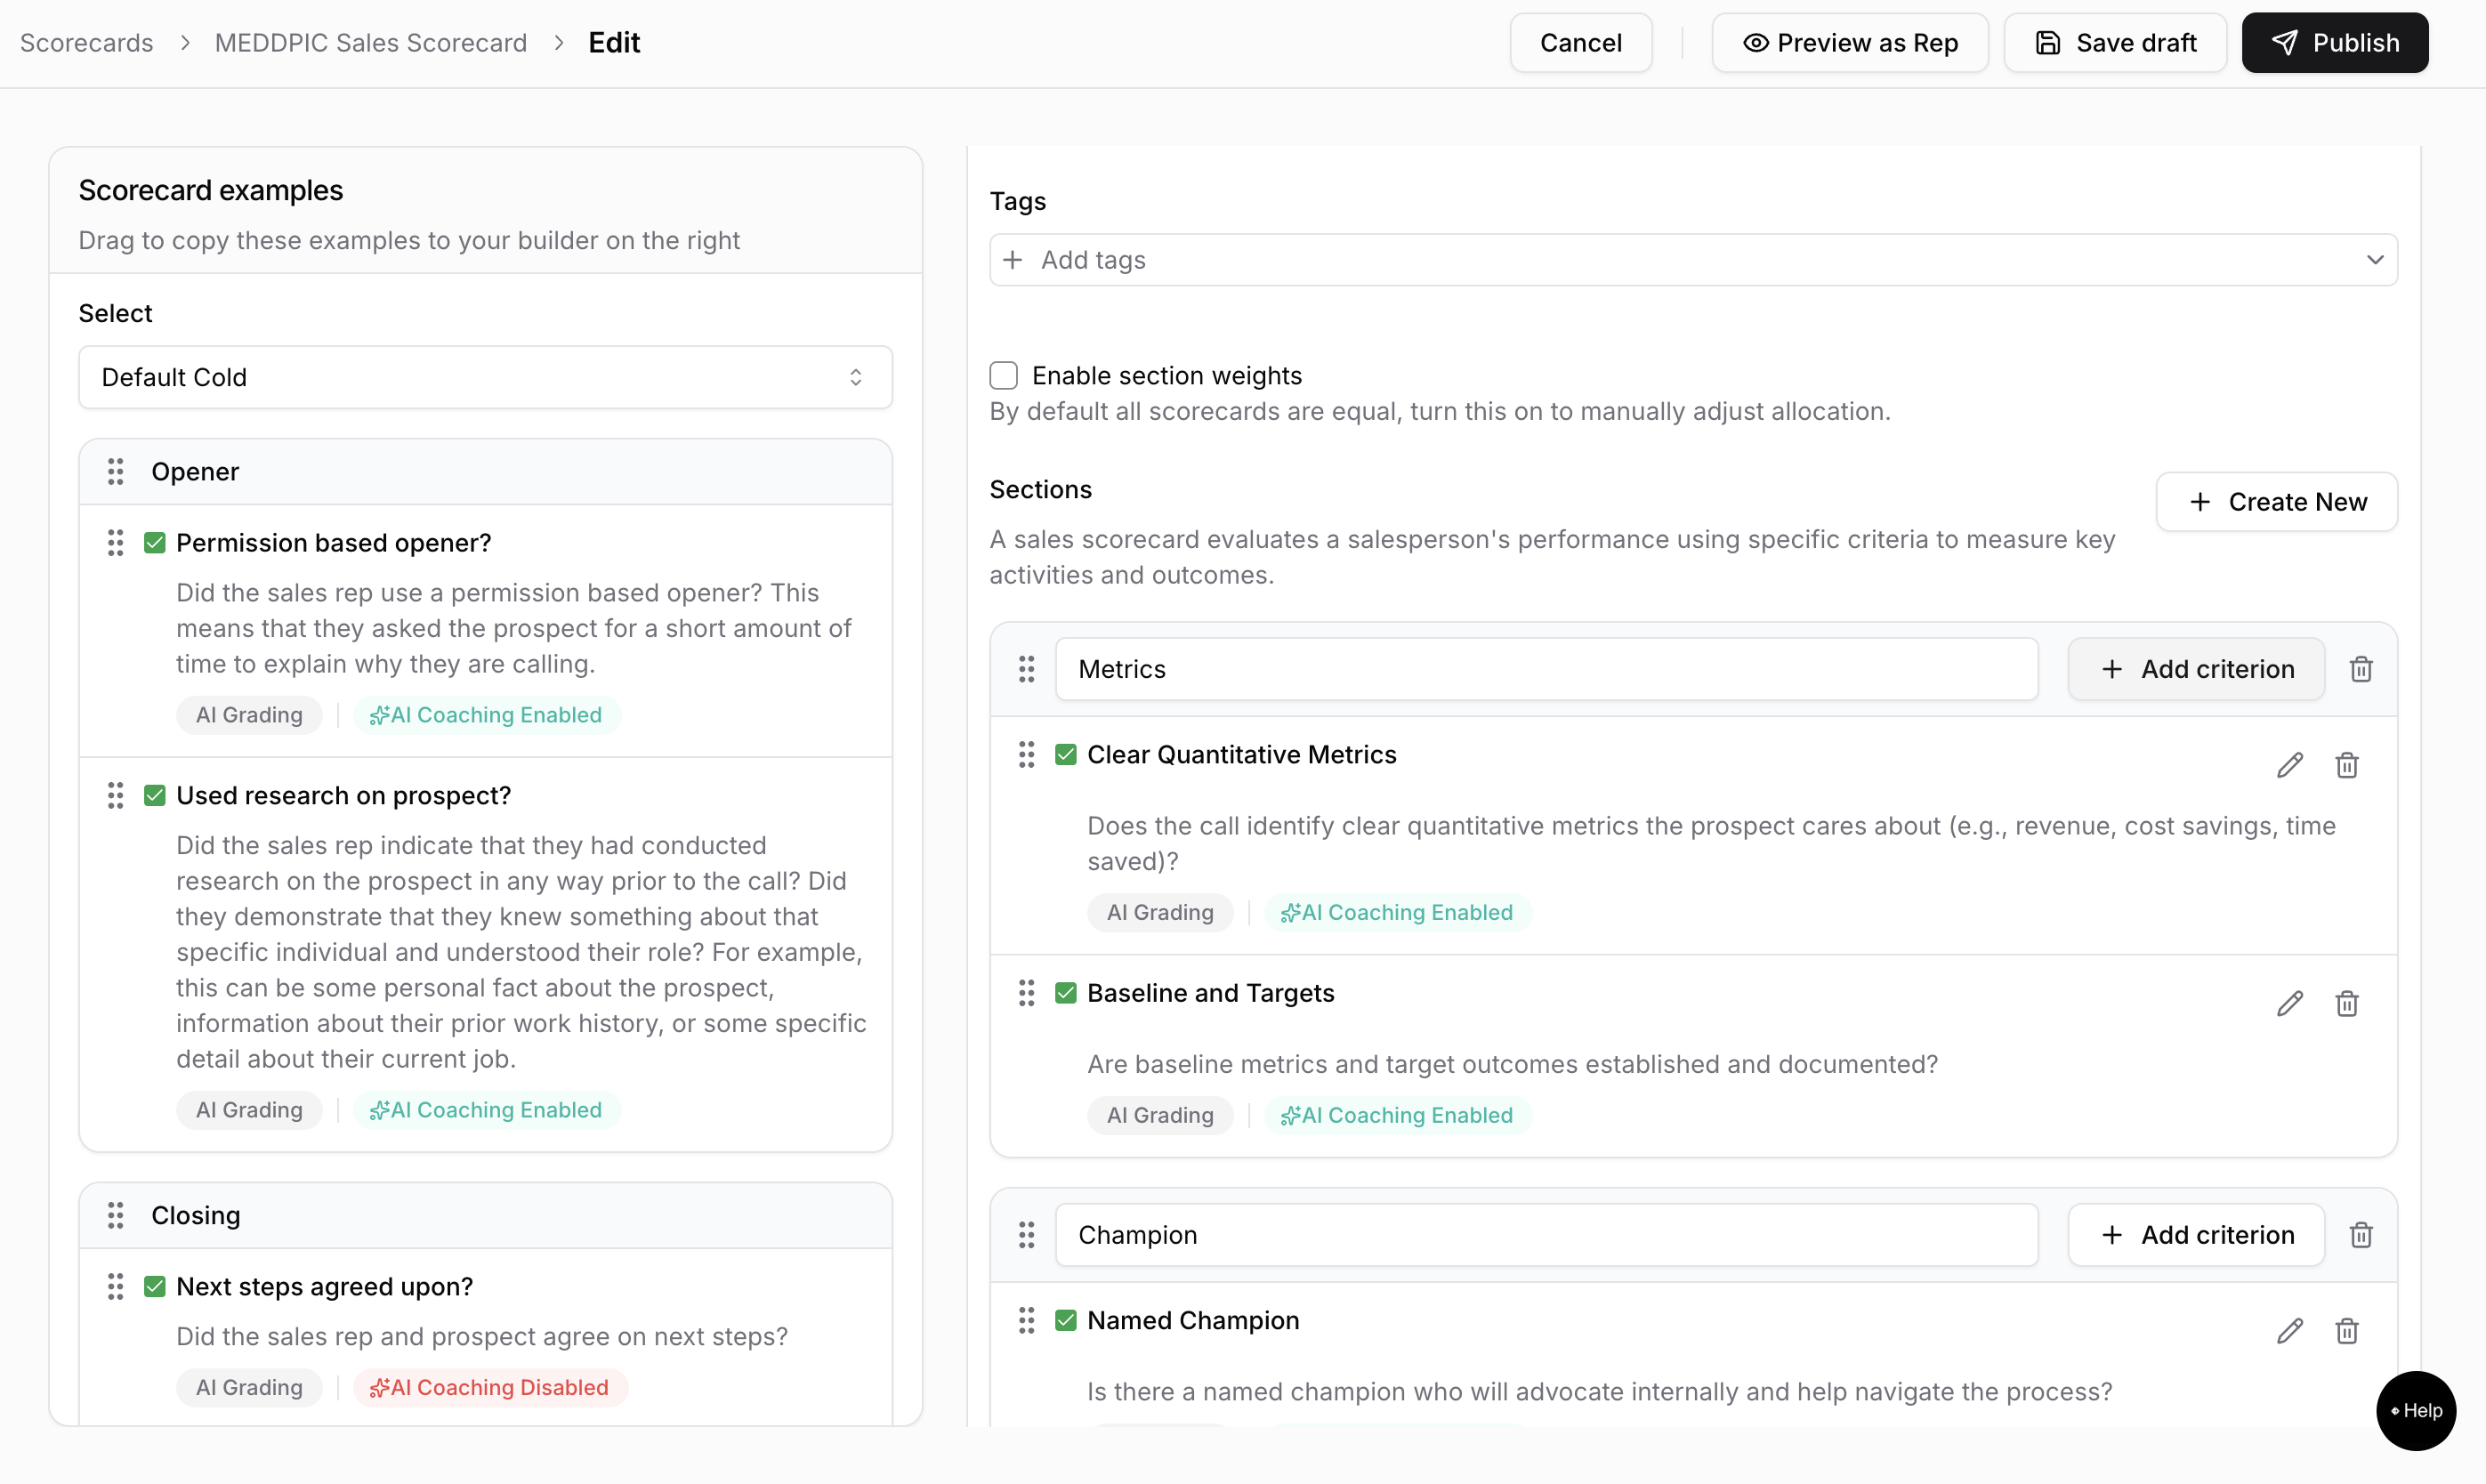2486x1484 pixels.
Task: Toggle Baseline and Targets checkbox
Action: (1066, 993)
